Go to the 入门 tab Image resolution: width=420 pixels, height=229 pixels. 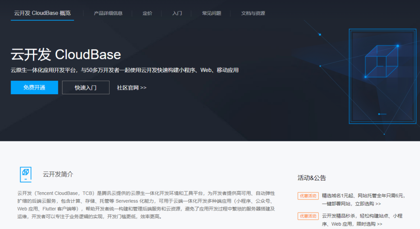[177, 13]
